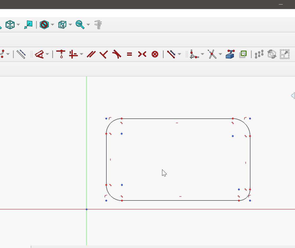Click the caliper measure tool icon
295x248 pixels.
(x=98, y=25)
